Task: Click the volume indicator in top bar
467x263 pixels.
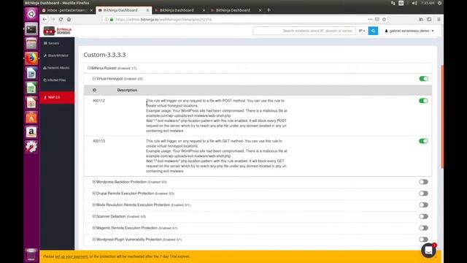Action: click(414, 3)
